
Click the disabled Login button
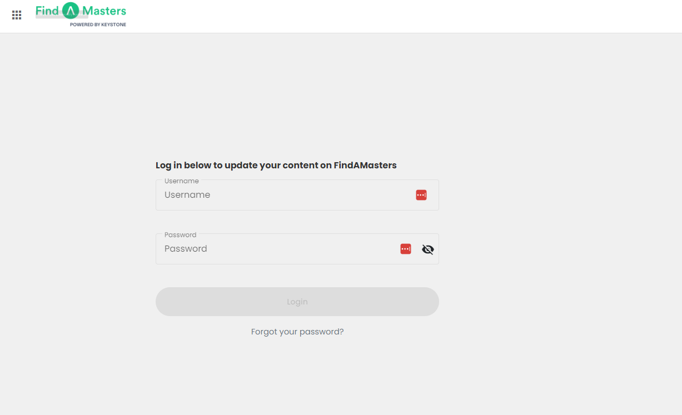(x=297, y=301)
